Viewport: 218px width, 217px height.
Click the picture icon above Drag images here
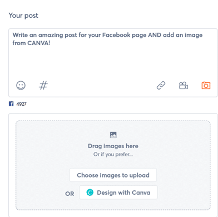pyautogui.click(x=113, y=135)
